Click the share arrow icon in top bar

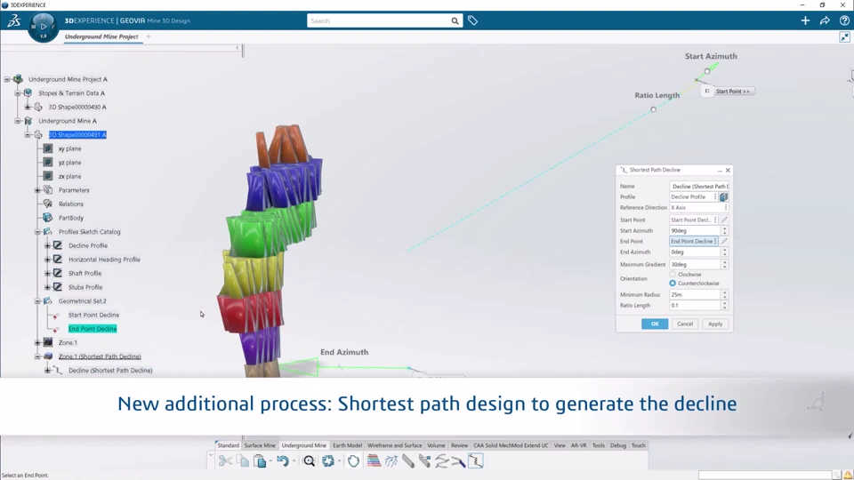[825, 20]
